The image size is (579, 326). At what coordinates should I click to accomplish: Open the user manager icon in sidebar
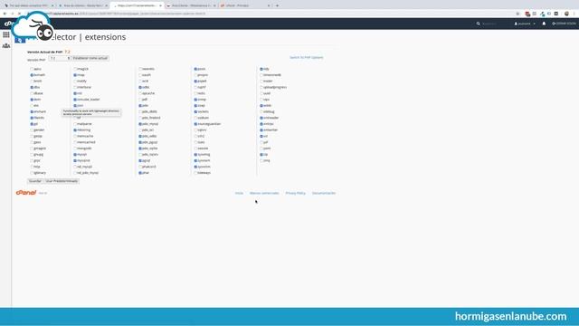6,45
